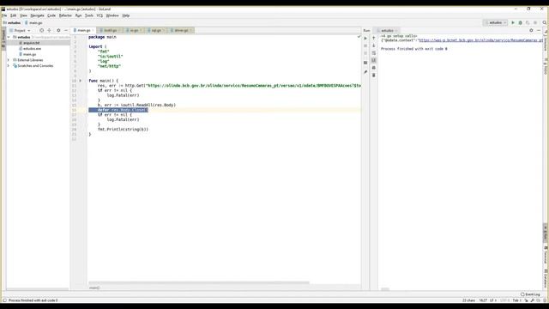Toggle tool window bars icon in status bar corner
Viewport: 549px width, 309px height.
(x=4, y=300)
